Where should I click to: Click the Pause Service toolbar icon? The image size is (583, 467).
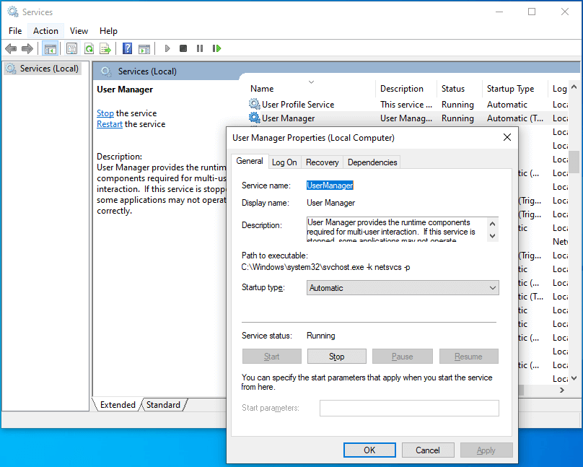[x=200, y=48]
